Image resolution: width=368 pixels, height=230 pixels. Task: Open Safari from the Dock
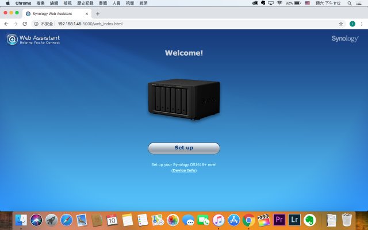coord(67,220)
